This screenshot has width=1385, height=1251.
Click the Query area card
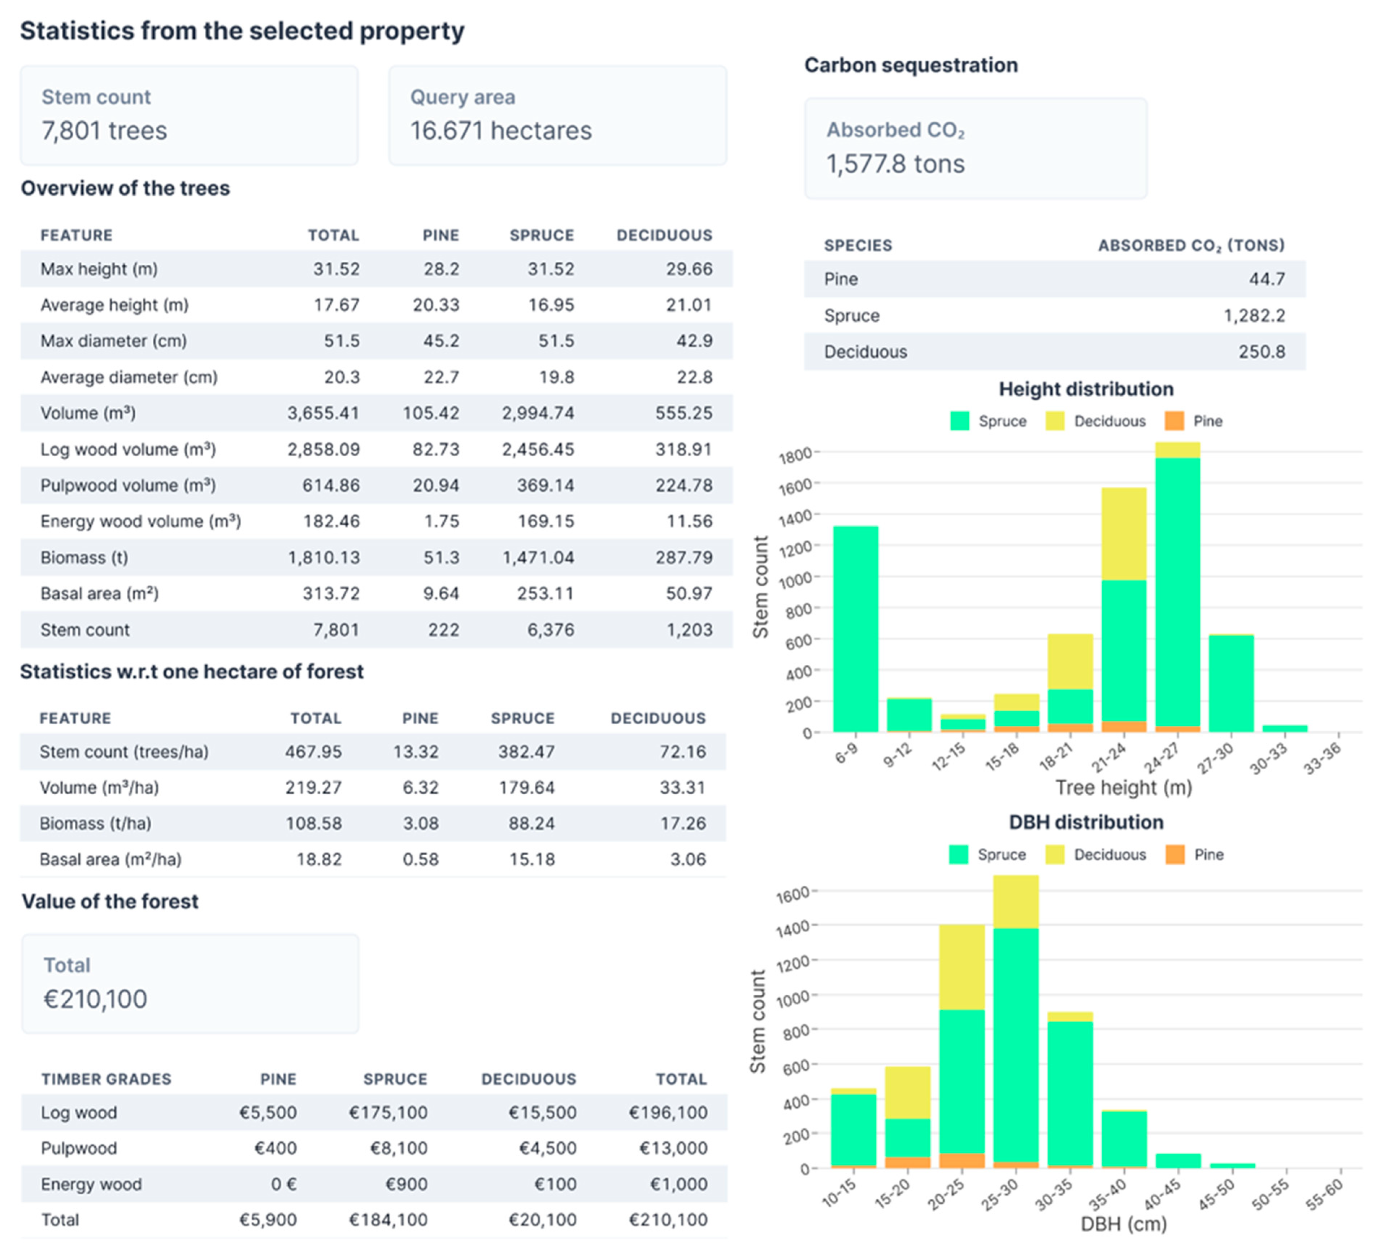[558, 116]
